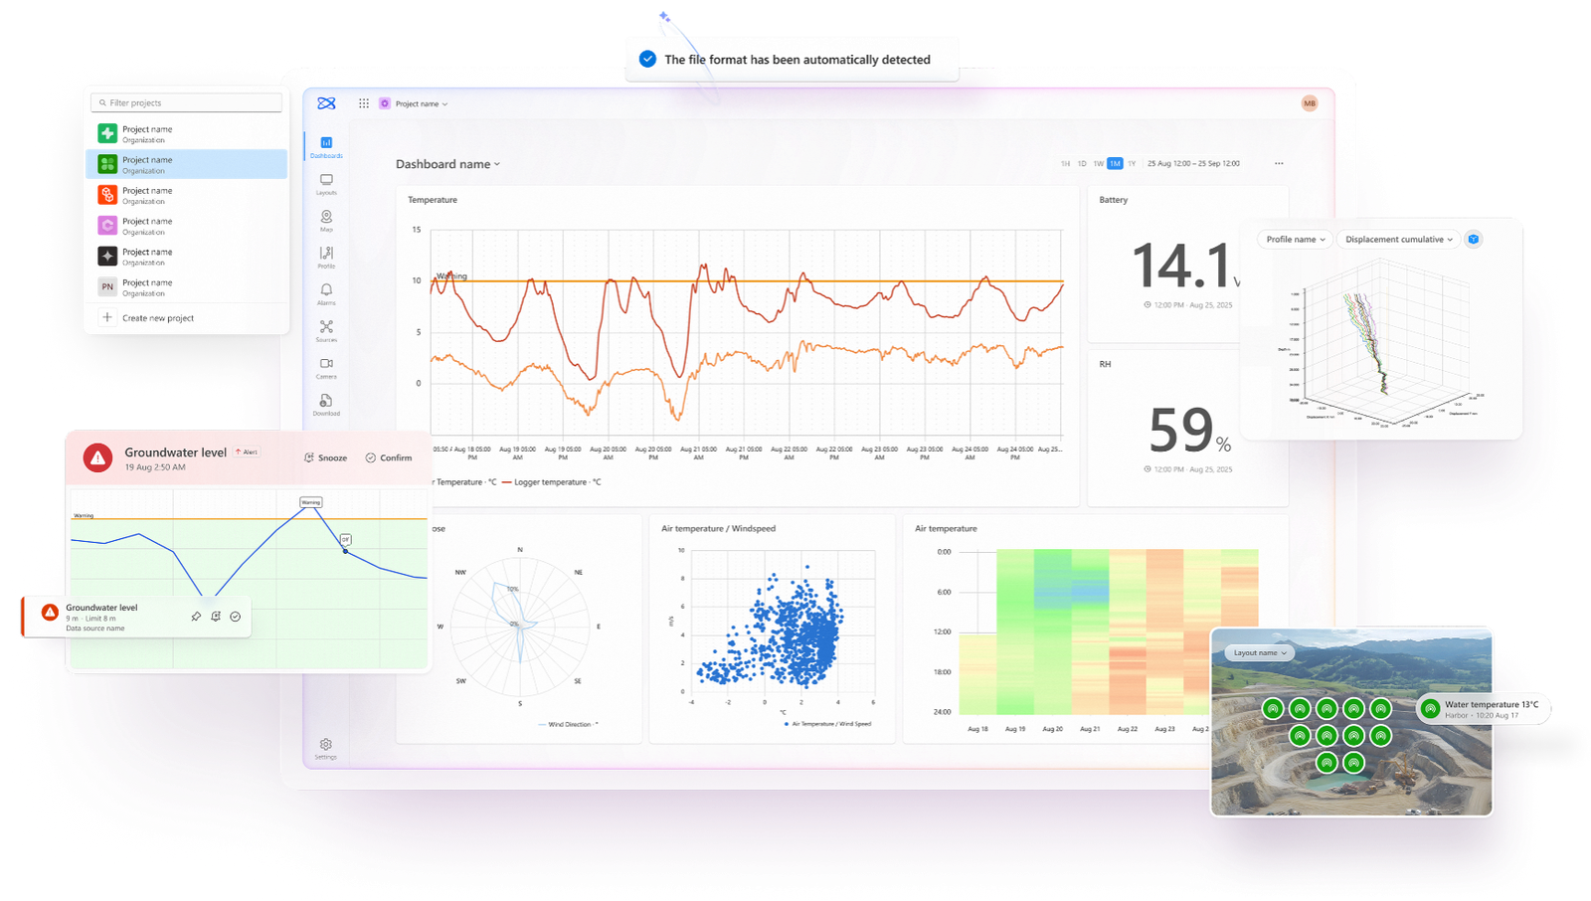
Task: Expand the Layout name dropdown
Action: point(1260,653)
